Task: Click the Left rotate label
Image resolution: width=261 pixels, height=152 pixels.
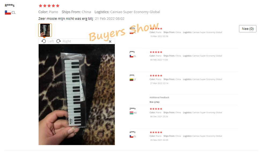Action: (x=51, y=41)
